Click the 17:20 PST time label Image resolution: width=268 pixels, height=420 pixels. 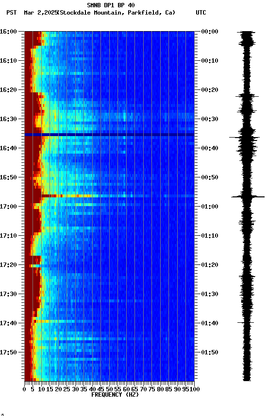[8, 265]
